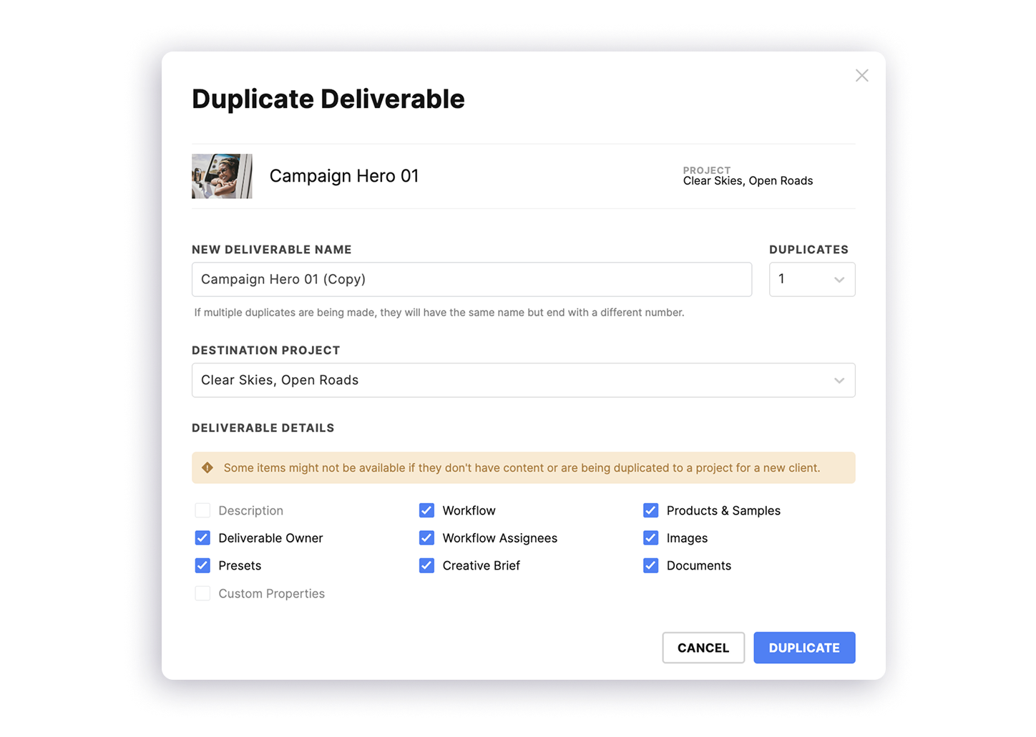Click the multiple duplicates hint text
Image resolution: width=1036 pixels, height=737 pixels.
(x=439, y=313)
